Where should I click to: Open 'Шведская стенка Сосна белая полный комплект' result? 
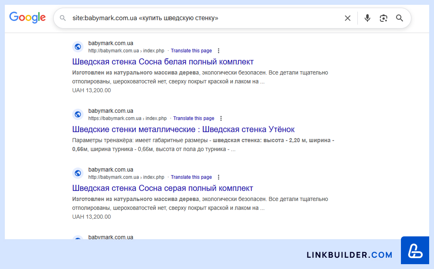[163, 62]
